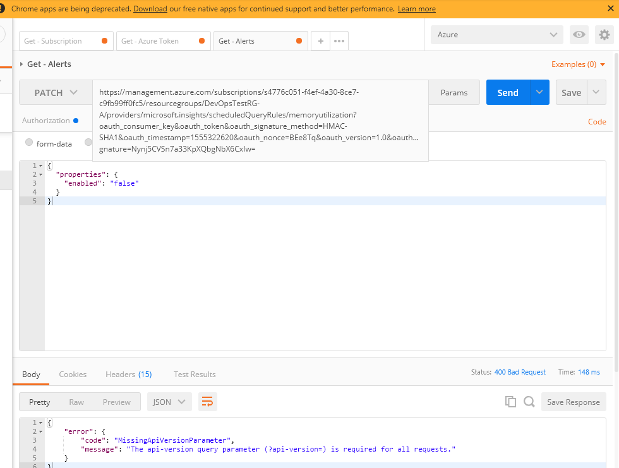The width and height of the screenshot is (619, 468).
Task: Toggle line wrapping in the response viewer
Action: (x=208, y=401)
